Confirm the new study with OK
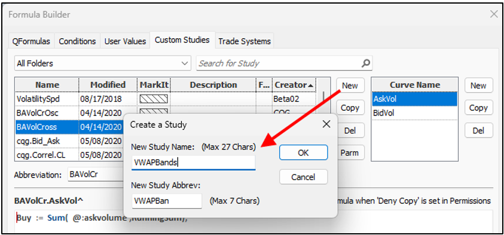Screen dimensions: 504x235 point(304,152)
